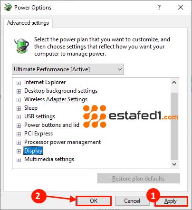This screenshot has height=210, width=192.
Task: Open the Ultimate Performance plan dropdown
Action: [x=68, y=69]
